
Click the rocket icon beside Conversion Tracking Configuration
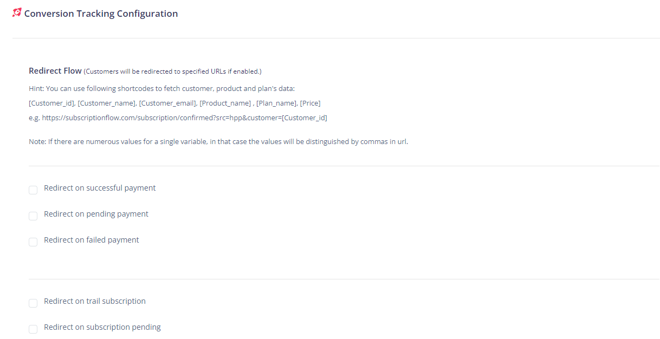click(17, 12)
